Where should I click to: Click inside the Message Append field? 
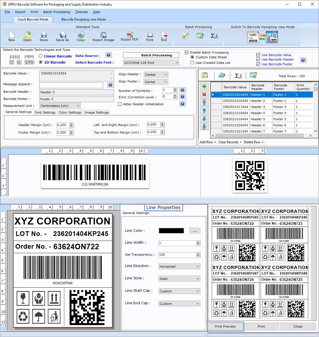click(x=71, y=85)
